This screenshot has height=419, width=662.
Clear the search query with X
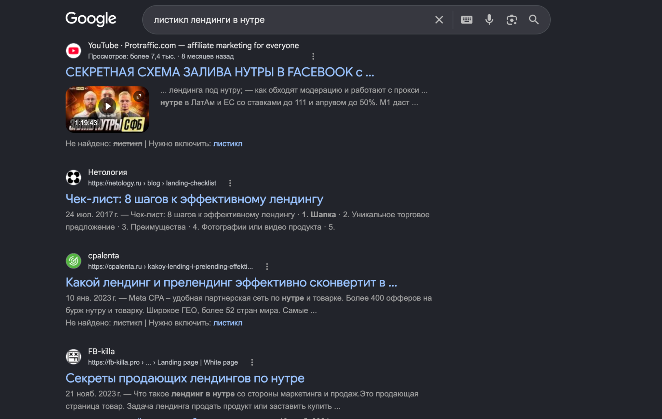tap(439, 20)
